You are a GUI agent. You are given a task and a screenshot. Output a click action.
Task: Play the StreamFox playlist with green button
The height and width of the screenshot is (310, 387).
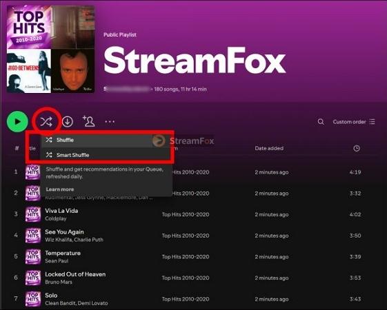pos(17,121)
